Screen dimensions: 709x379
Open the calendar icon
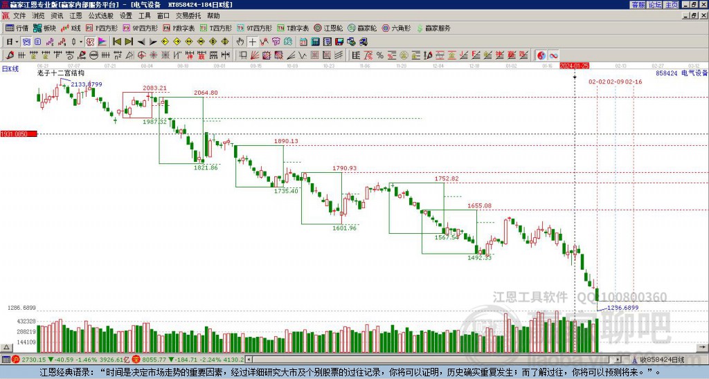(303, 42)
